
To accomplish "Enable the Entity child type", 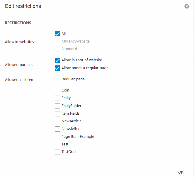I will coord(57,98).
